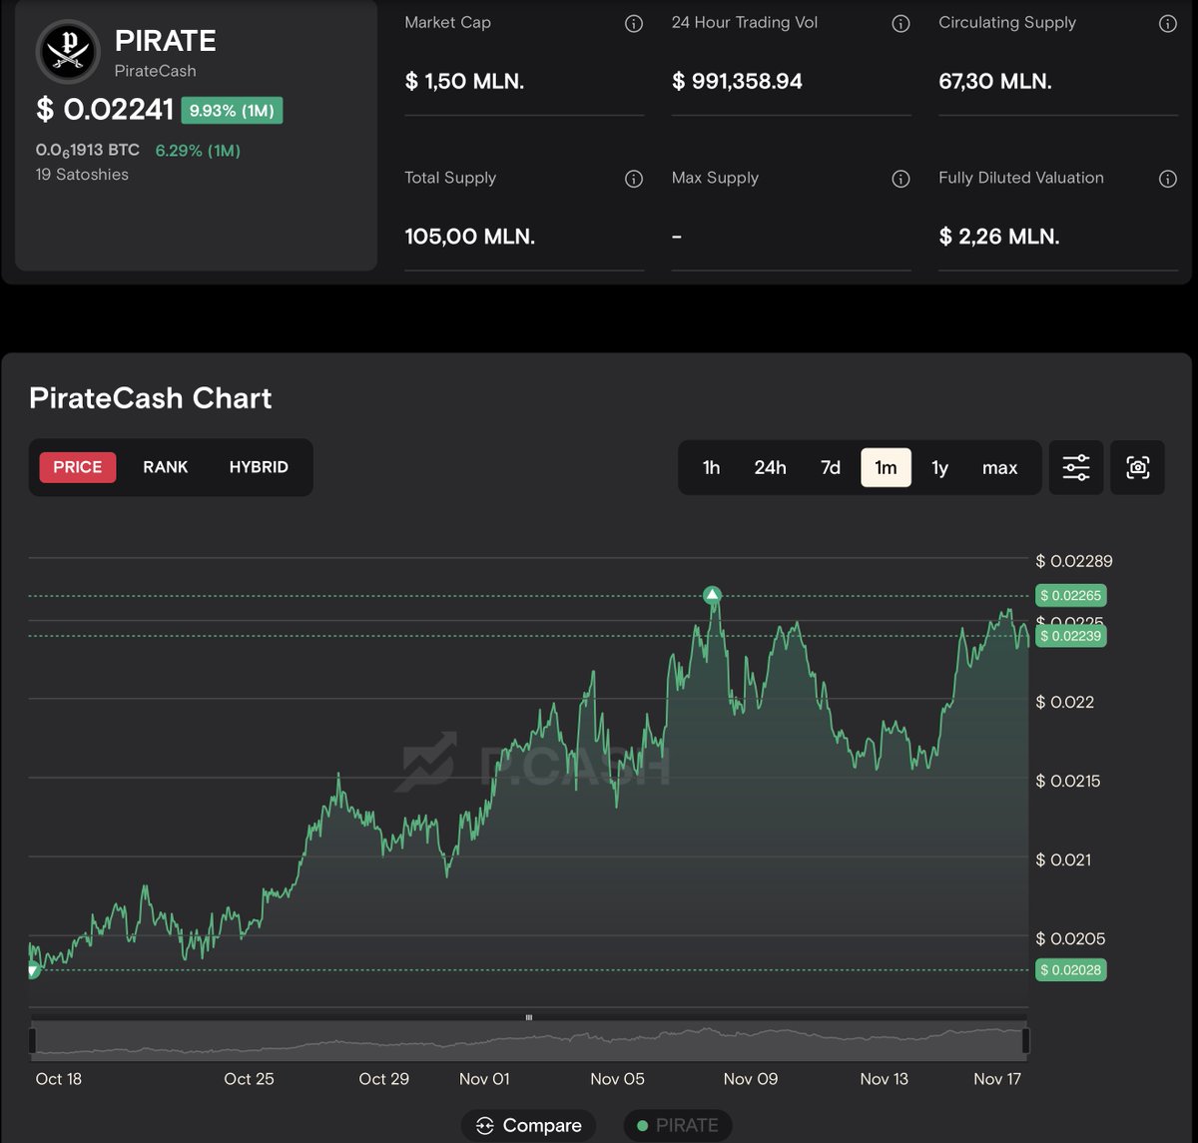Select the 1y timeframe tab

point(939,467)
